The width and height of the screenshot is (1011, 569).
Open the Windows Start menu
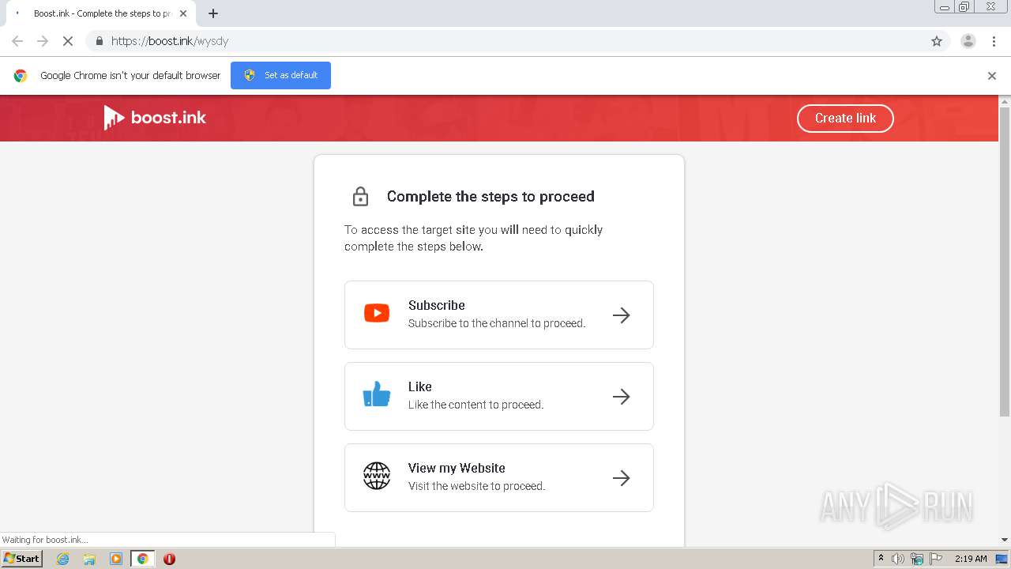pyautogui.click(x=22, y=559)
